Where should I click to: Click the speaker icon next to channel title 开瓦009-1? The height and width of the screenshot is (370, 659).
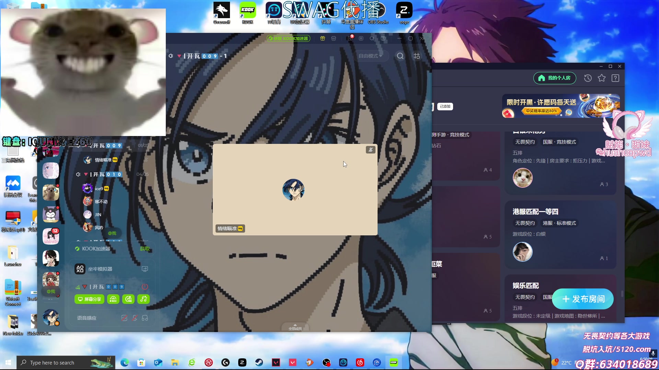pos(171,56)
